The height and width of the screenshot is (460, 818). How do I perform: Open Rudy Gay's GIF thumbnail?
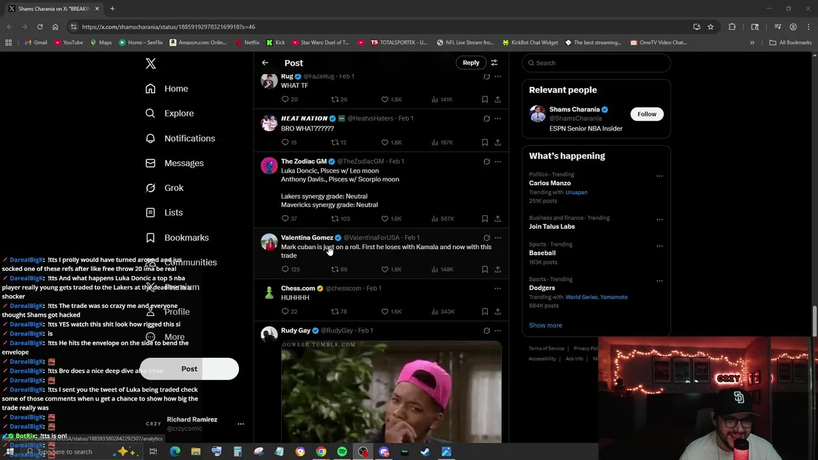pyautogui.click(x=391, y=391)
